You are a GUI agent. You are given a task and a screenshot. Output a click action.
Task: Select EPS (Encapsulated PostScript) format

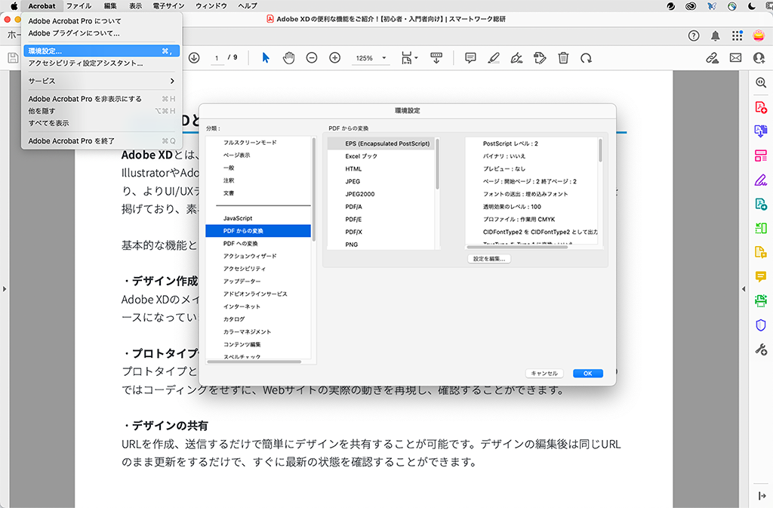(x=380, y=143)
